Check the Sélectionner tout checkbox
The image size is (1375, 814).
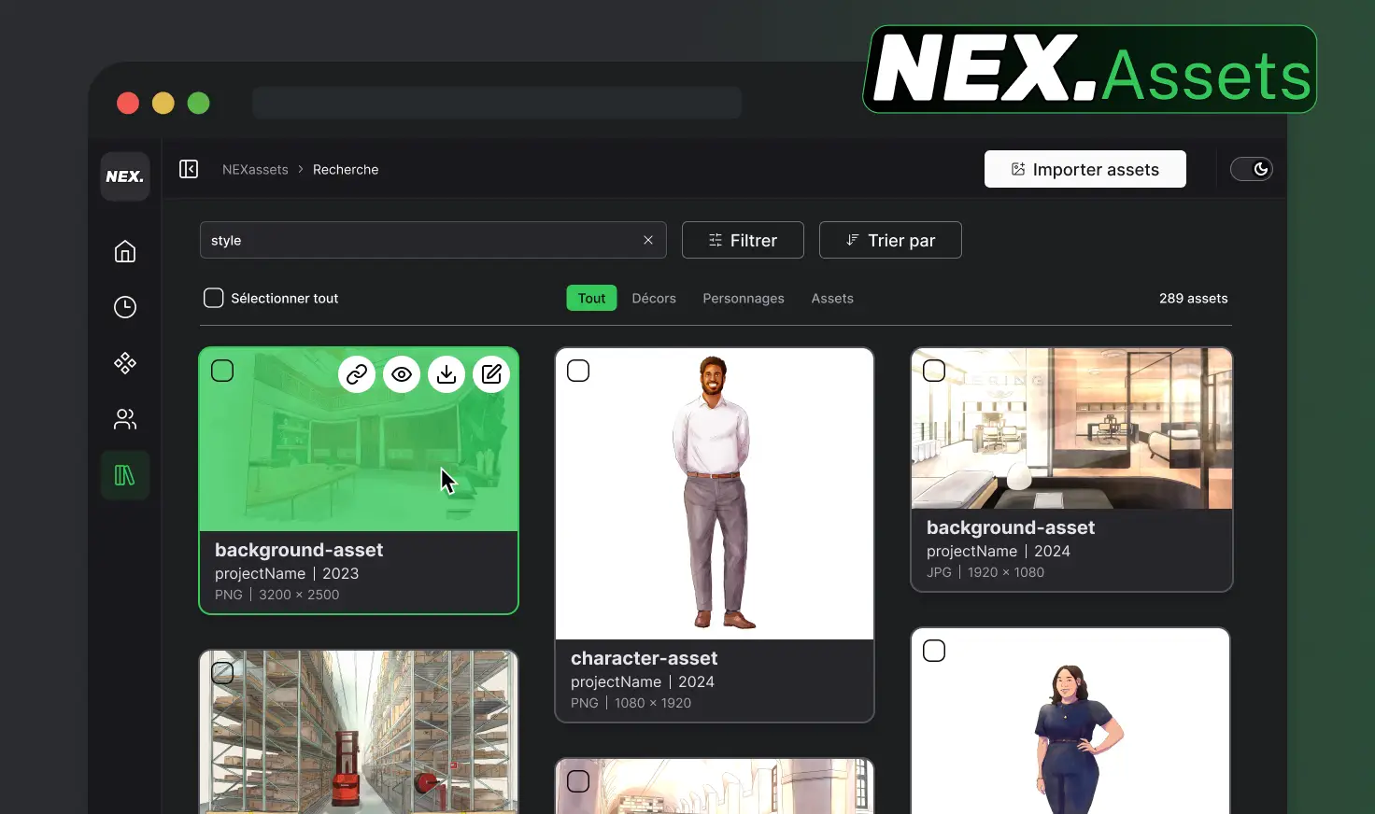tap(213, 297)
